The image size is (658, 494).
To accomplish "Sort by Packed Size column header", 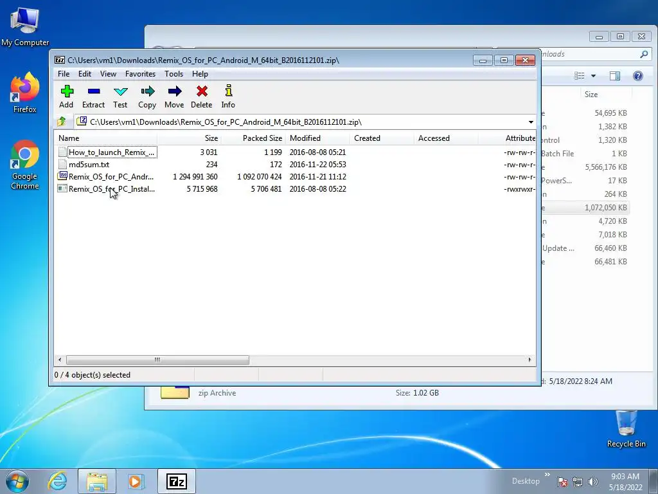I will click(x=253, y=138).
